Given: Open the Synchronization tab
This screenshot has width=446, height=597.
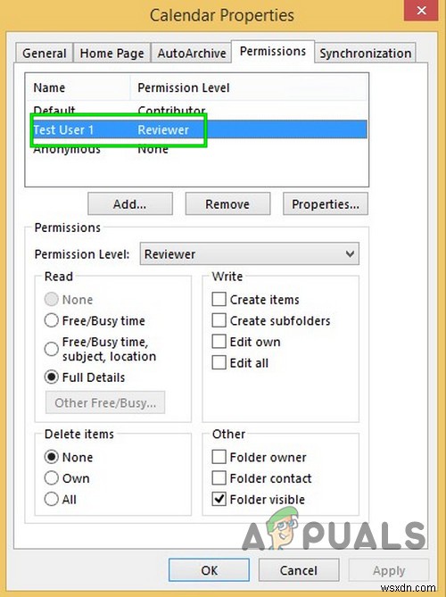Looking at the screenshot, I should point(366,53).
